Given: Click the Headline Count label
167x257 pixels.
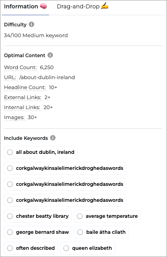Looking at the screenshot, I should (x=25, y=88).
